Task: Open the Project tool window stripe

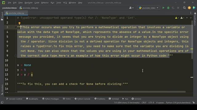Action: click(2, 16)
